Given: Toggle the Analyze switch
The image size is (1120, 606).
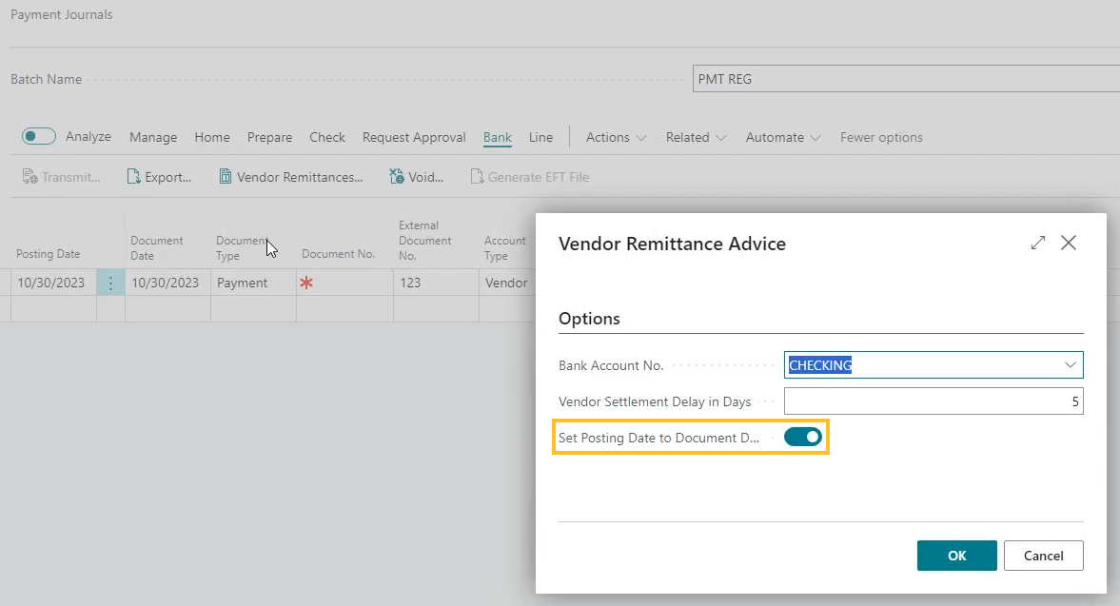Looking at the screenshot, I should (x=38, y=136).
